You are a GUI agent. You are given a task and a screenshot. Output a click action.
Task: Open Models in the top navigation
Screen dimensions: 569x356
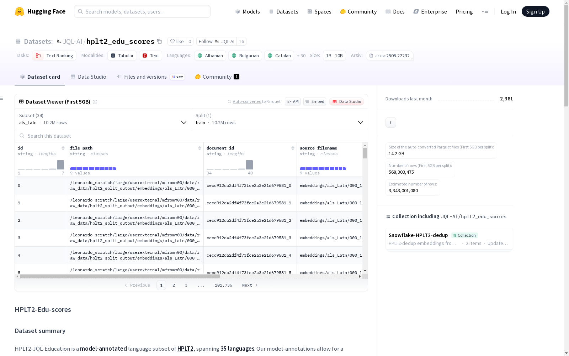[x=248, y=11]
